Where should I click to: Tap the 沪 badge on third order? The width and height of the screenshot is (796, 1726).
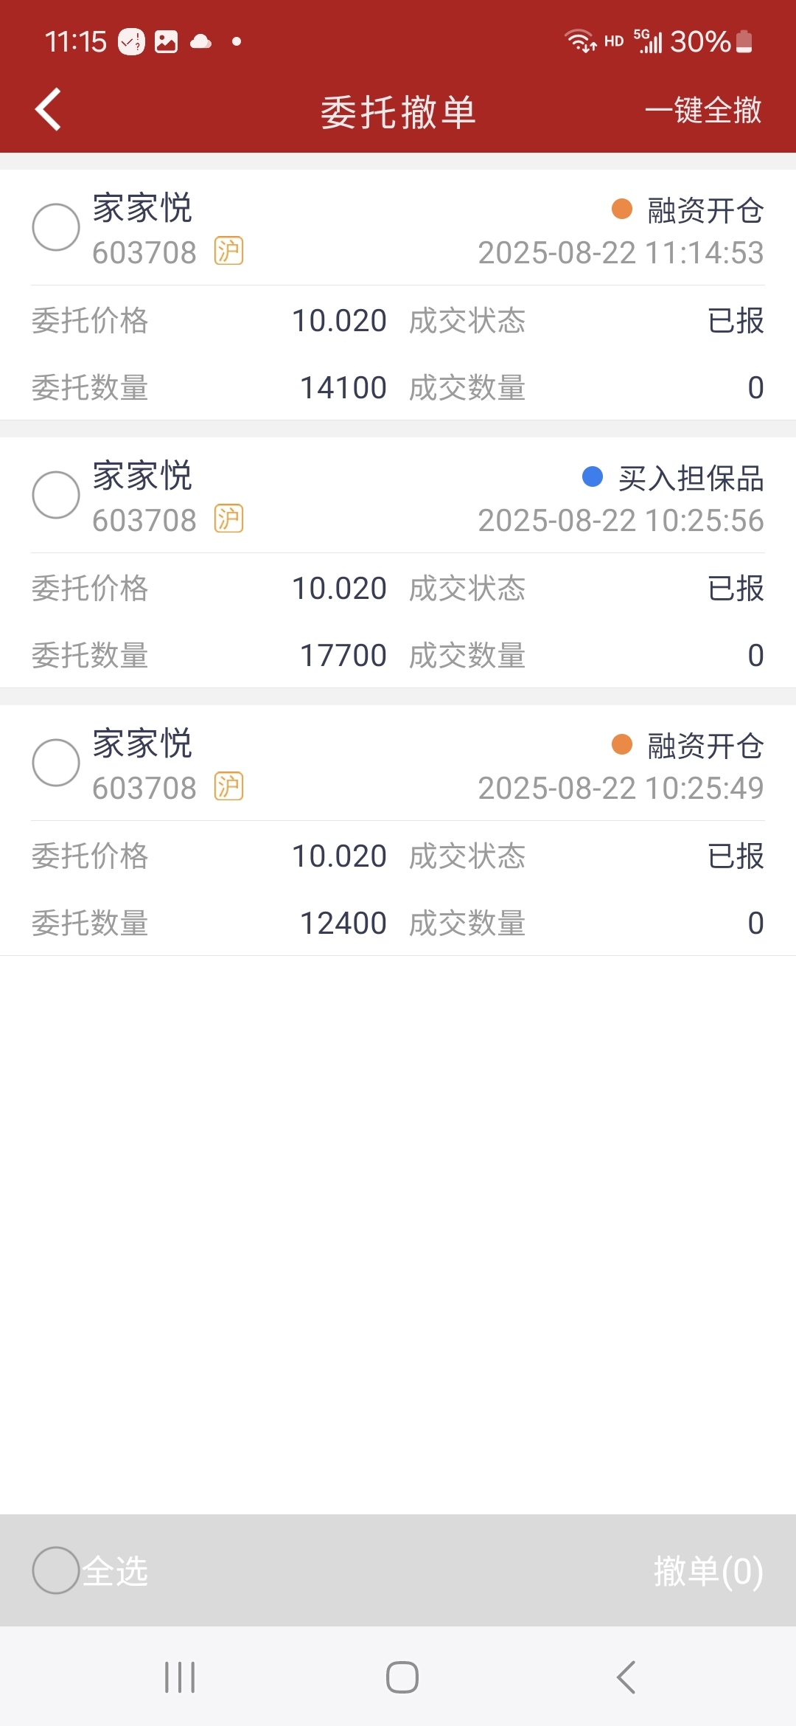pos(228,787)
